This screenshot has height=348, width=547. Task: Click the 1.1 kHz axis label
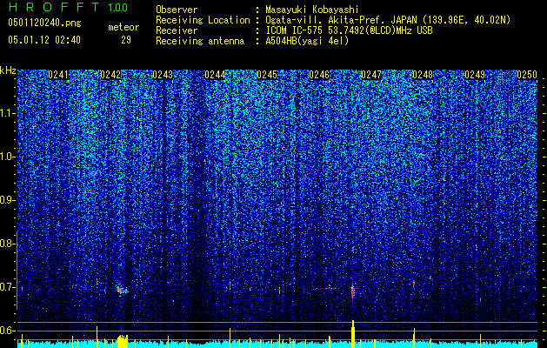[8, 113]
